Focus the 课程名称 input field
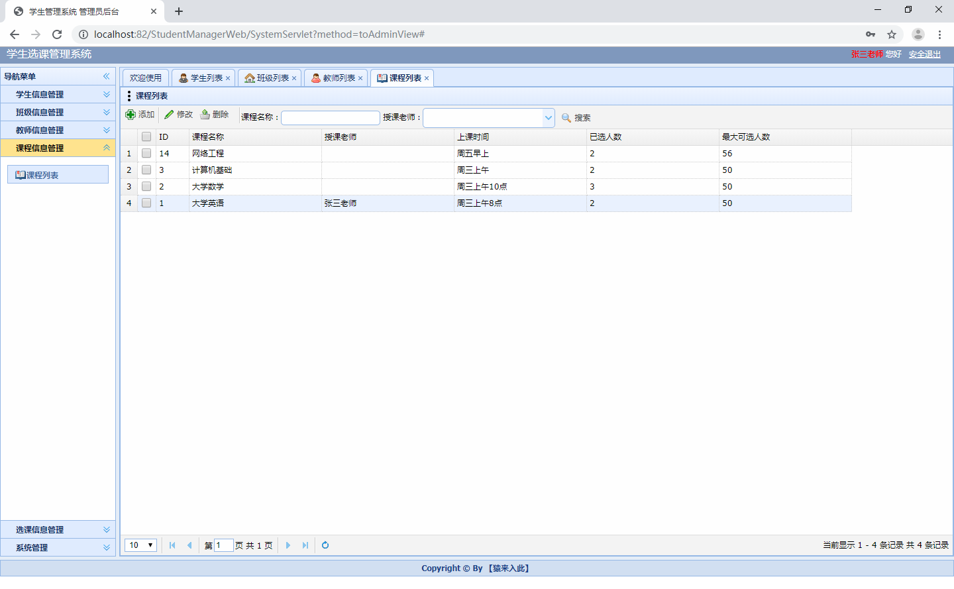 331,118
